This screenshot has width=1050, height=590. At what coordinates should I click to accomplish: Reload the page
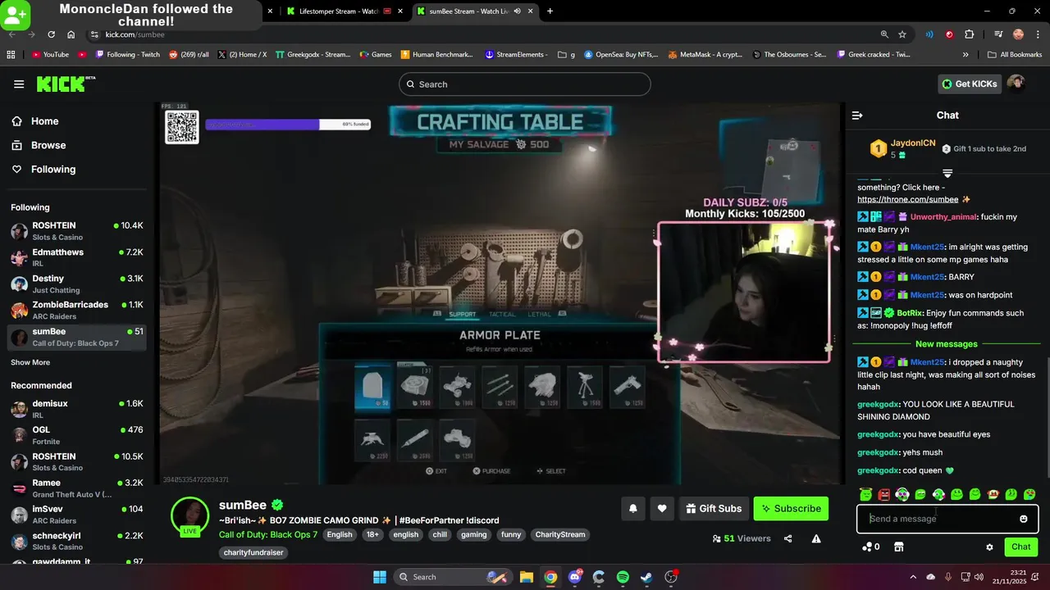pyautogui.click(x=51, y=34)
